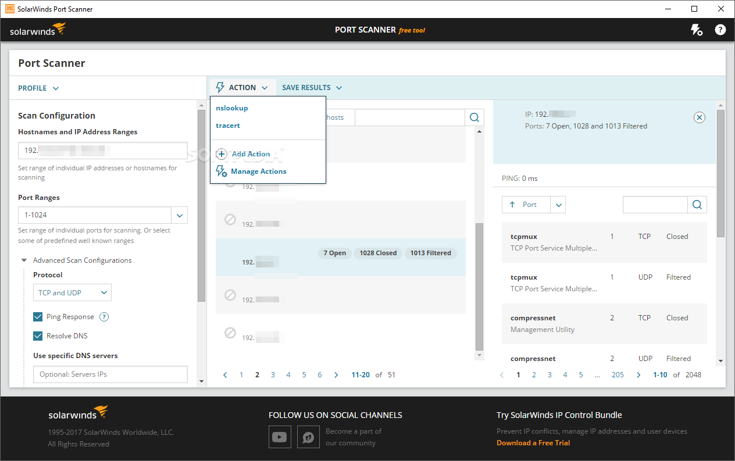The height and width of the screenshot is (461, 735).
Task: Go to hosts page 6
Action: click(x=320, y=375)
